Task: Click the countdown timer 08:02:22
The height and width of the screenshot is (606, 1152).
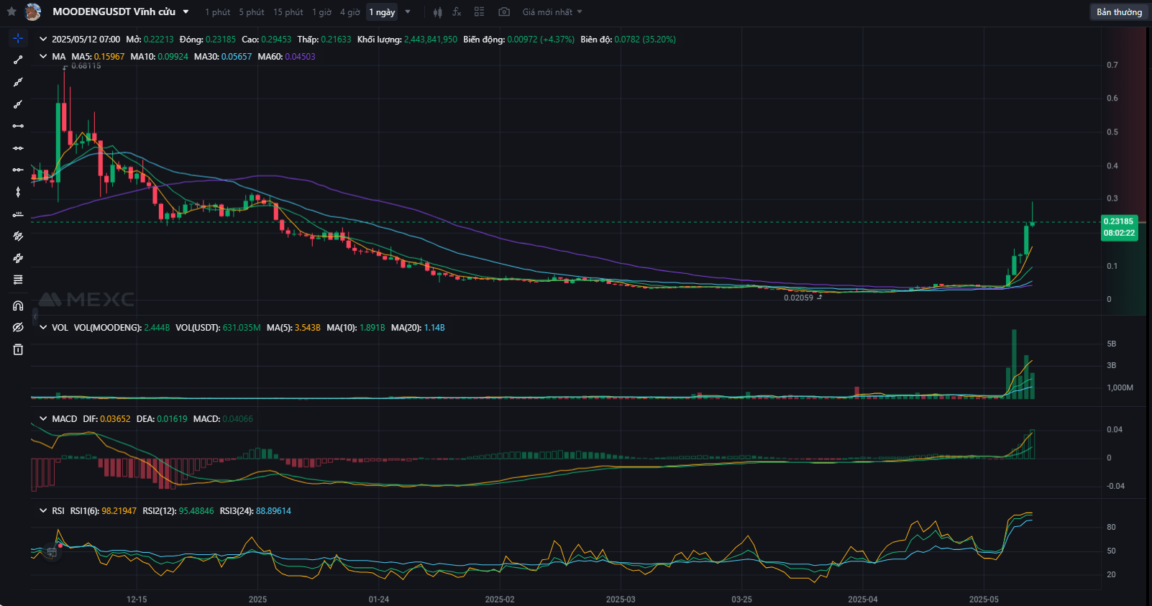Action: pos(1119,233)
